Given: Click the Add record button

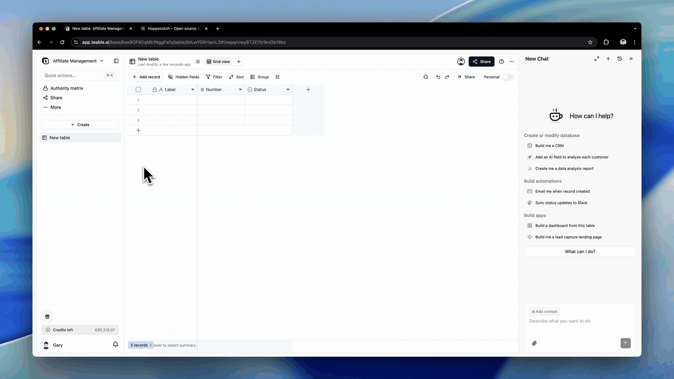Looking at the screenshot, I should 146,77.
